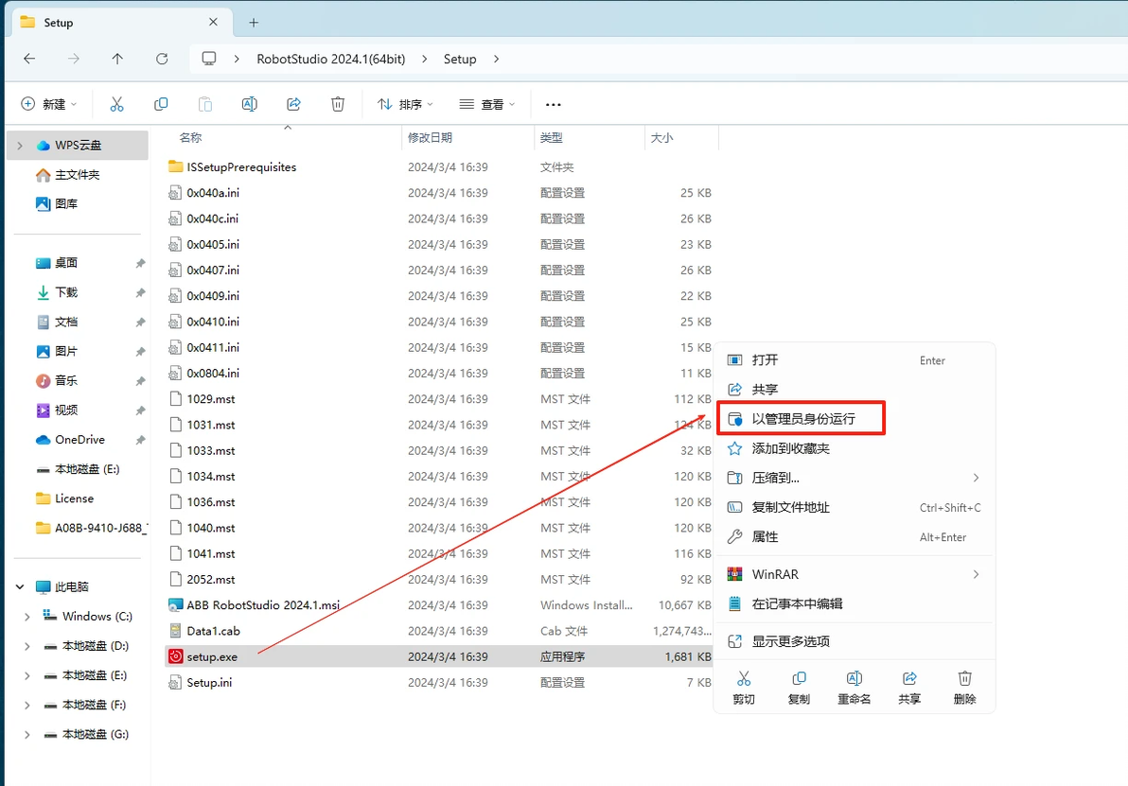Open the 新建 dropdown
This screenshot has width=1128, height=786.
pos(49,104)
